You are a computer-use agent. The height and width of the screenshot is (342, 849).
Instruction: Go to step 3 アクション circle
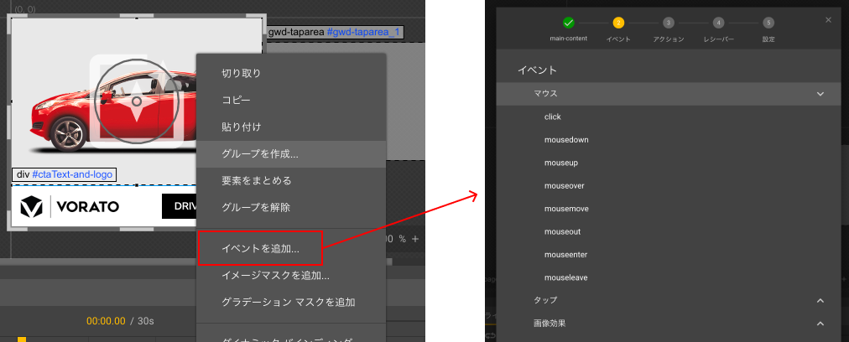(x=668, y=23)
